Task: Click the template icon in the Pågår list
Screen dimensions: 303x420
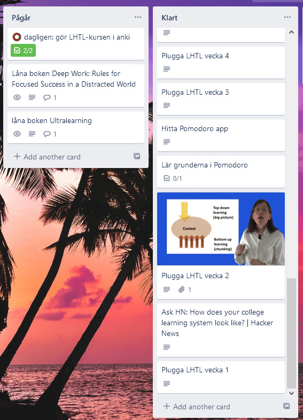Action: pos(137,156)
